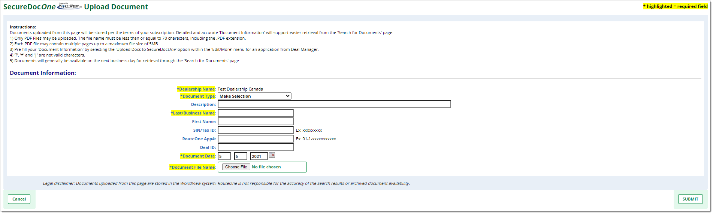Viewport: 713px width, 214px height.
Task: Click the Document Date day field
Action: click(241, 156)
